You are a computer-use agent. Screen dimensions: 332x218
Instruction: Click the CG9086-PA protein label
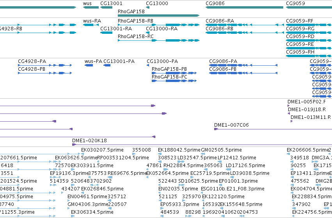[223, 61]
